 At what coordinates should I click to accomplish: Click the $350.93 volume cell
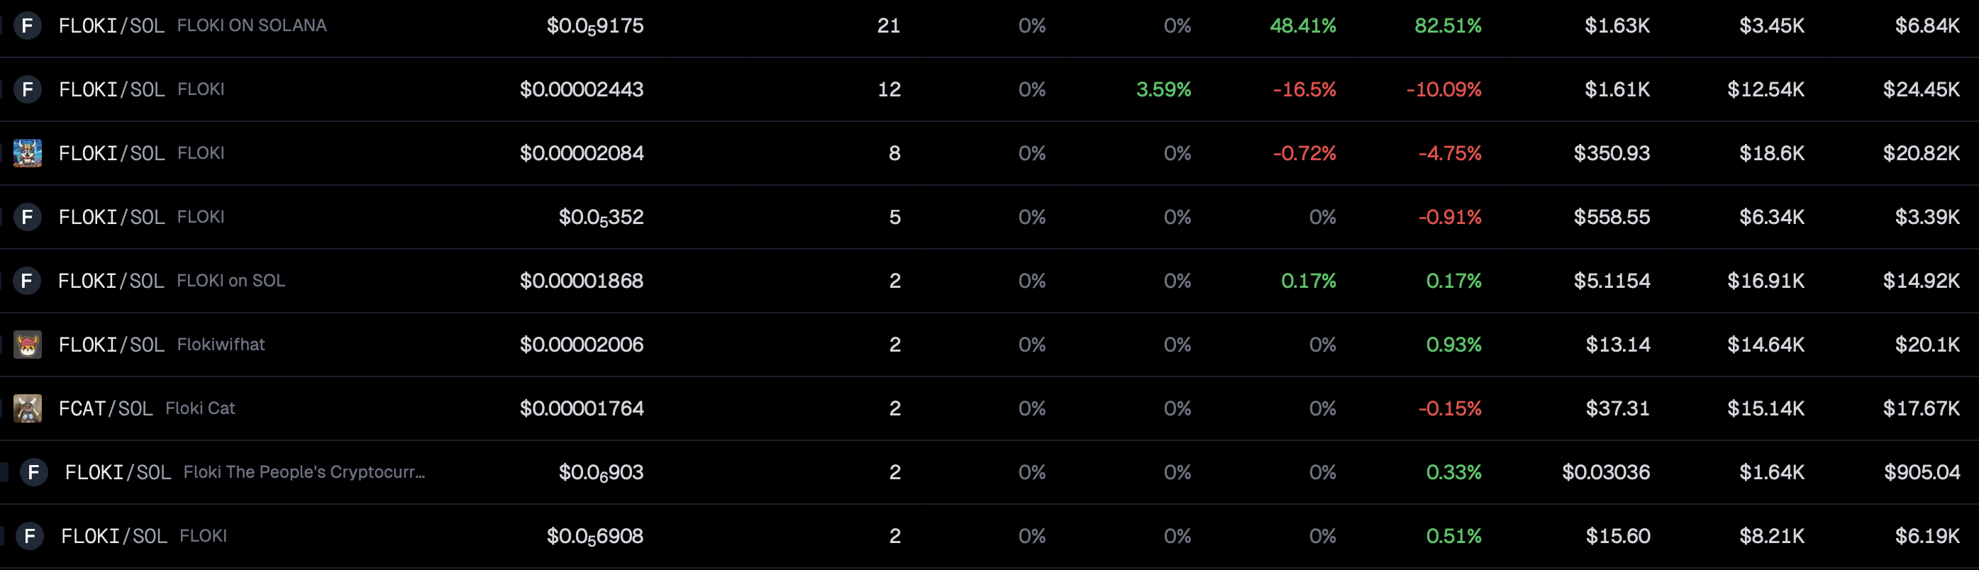(1612, 154)
